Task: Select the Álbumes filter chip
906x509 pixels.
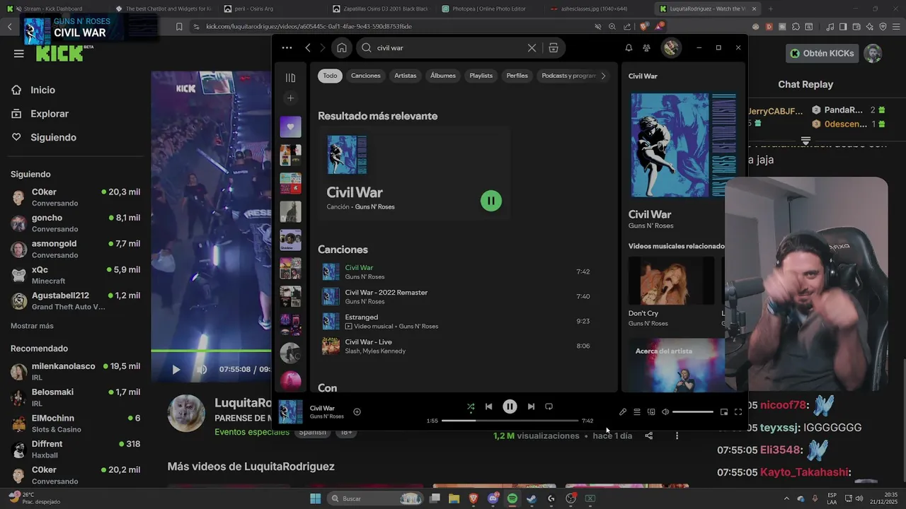Action: 443,76
